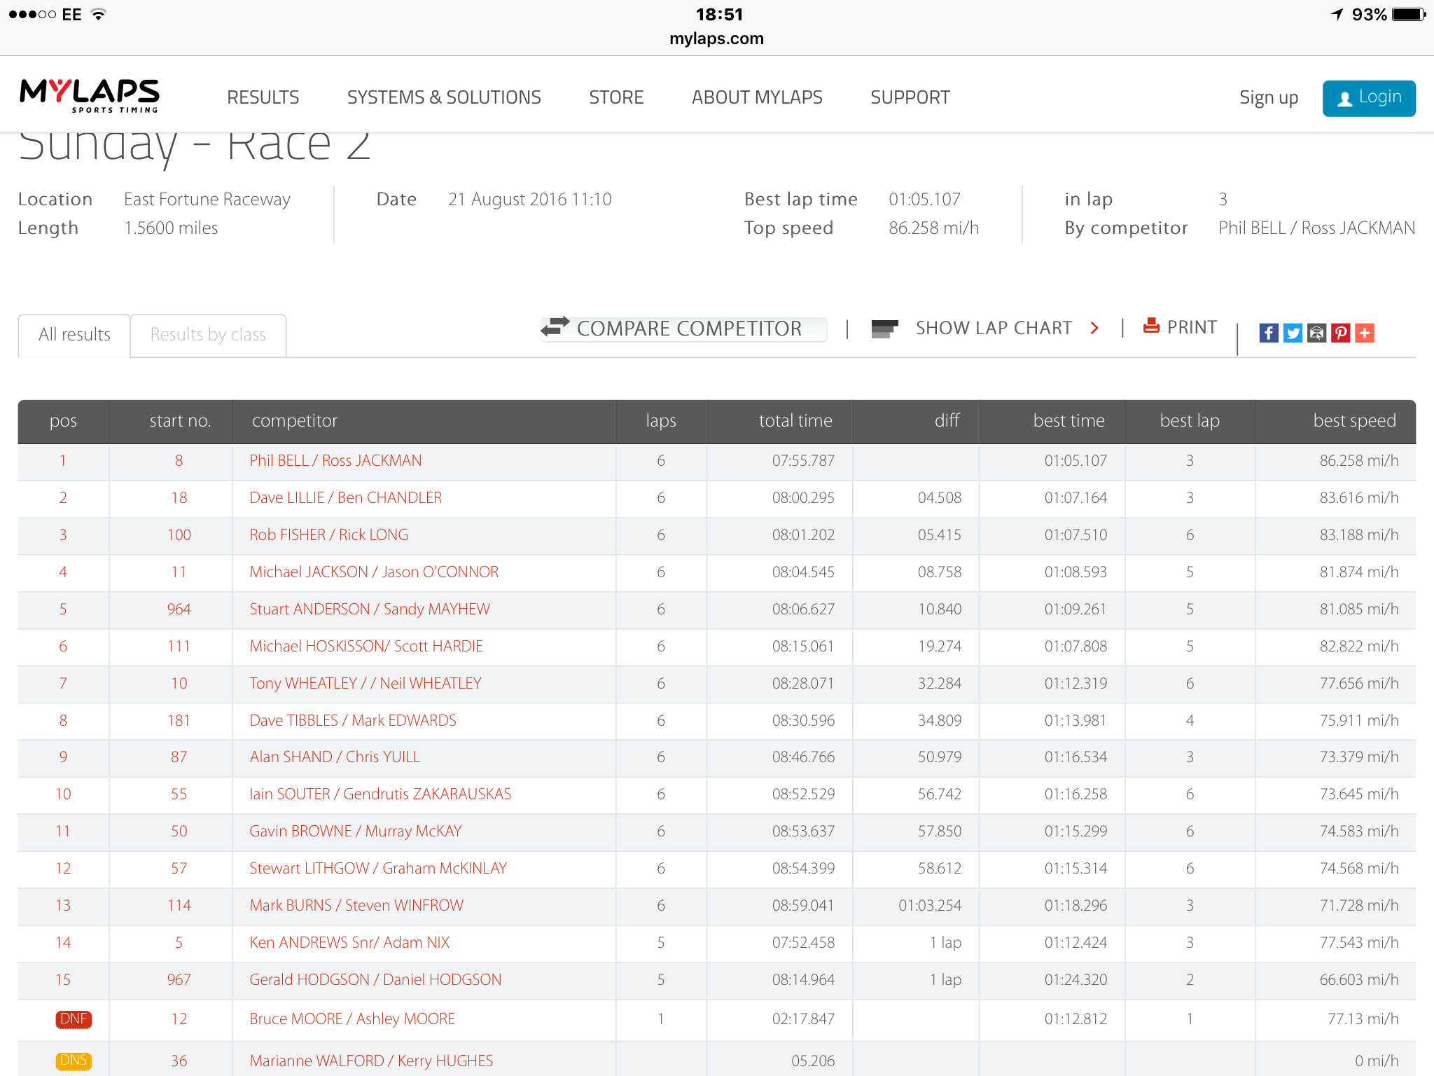Tap the mylaps.com address bar
Viewport: 1434px width, 1076px height.
pyautogui.click(x=716, y=39)
